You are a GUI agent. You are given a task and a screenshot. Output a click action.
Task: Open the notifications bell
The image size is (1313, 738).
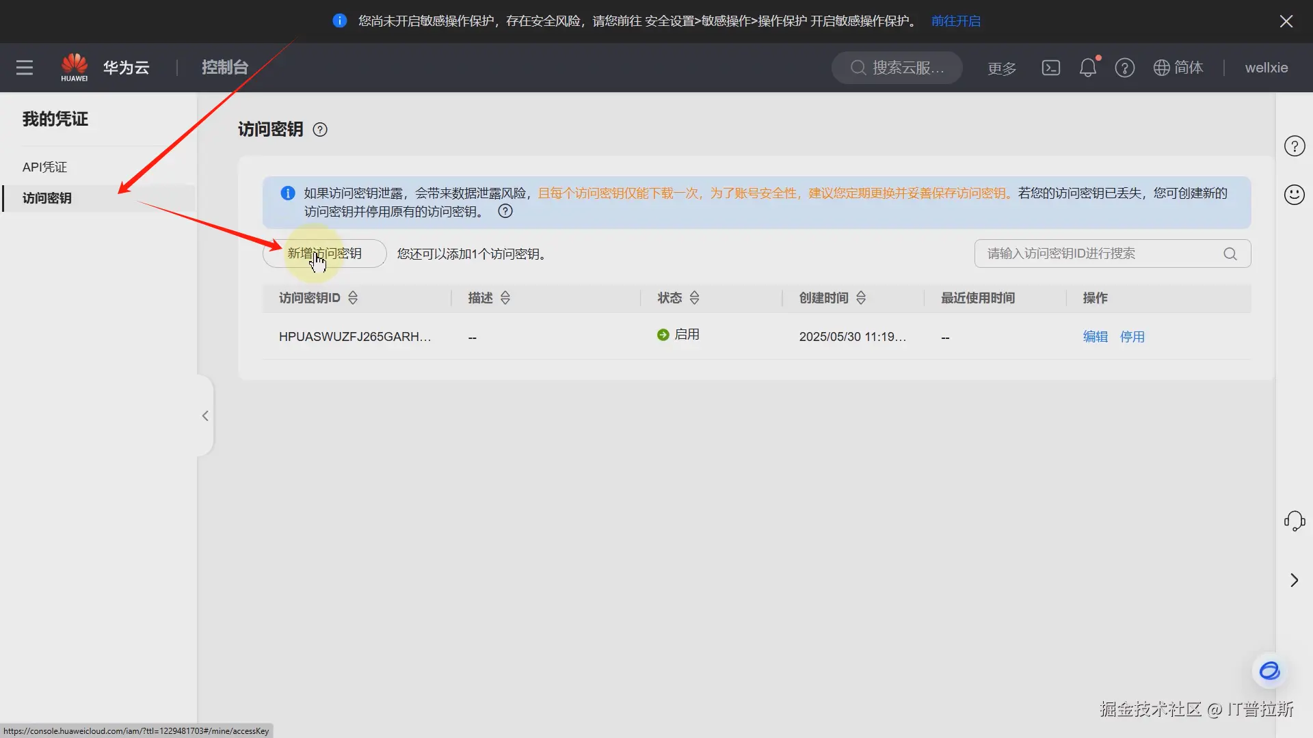click(1087, 68)
